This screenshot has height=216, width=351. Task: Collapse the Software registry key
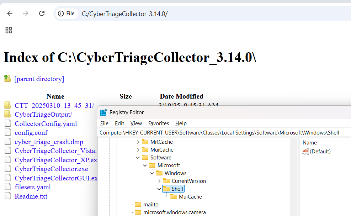[138, 158]
